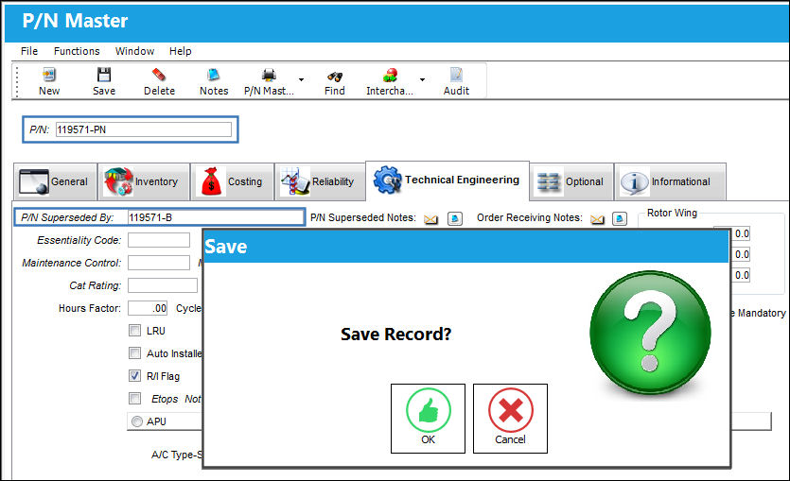790x481 pixels.
Task: Expand the P/N Master print dropdown arrow
Action: 301,79
